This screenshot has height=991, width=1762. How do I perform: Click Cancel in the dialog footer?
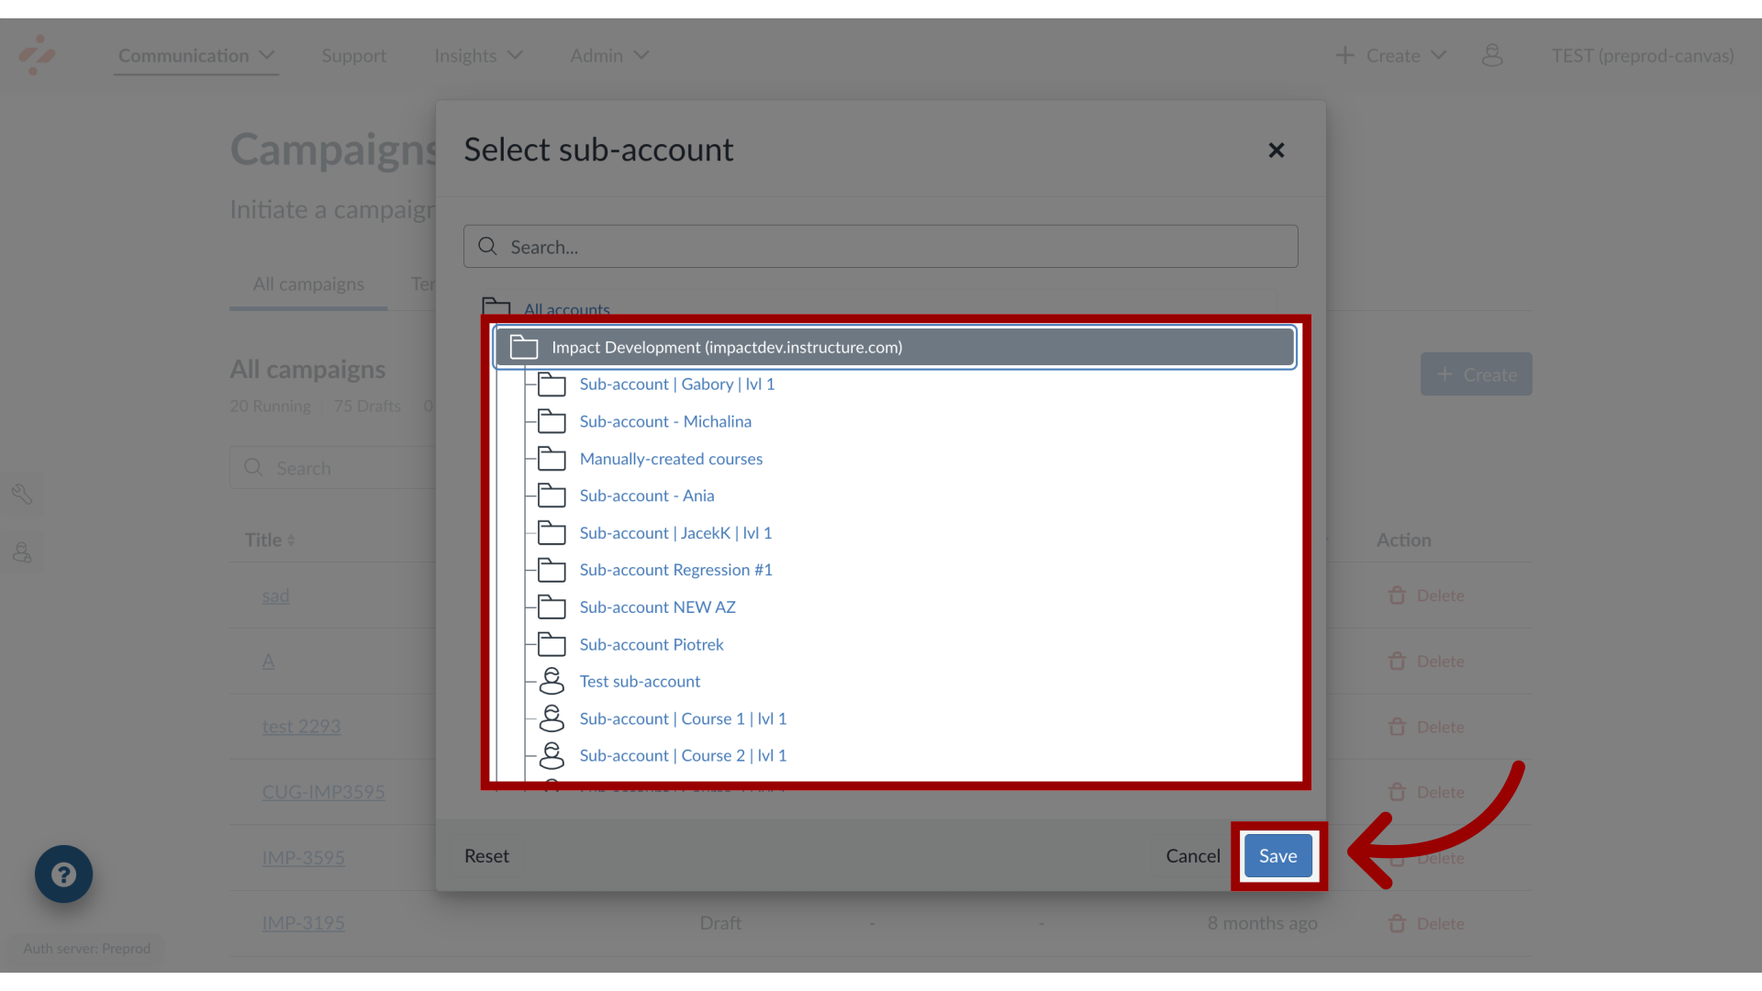click(1192, 855)
